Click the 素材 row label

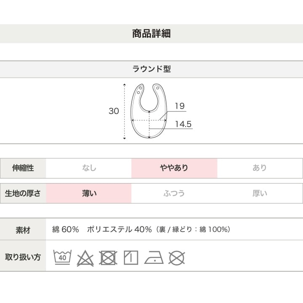tap(23, 230)
